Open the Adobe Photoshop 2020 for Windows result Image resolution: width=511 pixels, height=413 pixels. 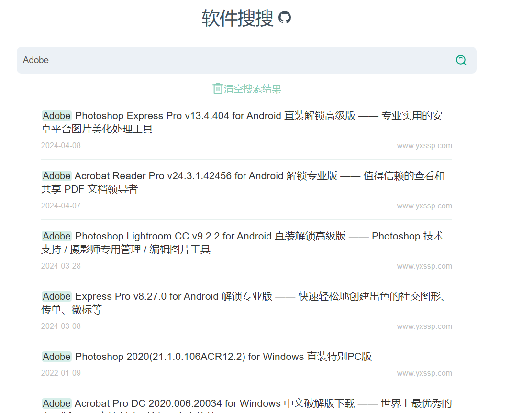pyautogui.click(x=206, y=357)
